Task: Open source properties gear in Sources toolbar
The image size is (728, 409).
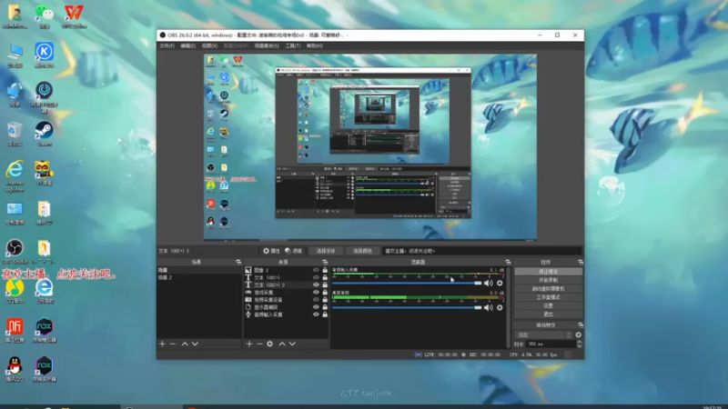Action: [269, 344]
